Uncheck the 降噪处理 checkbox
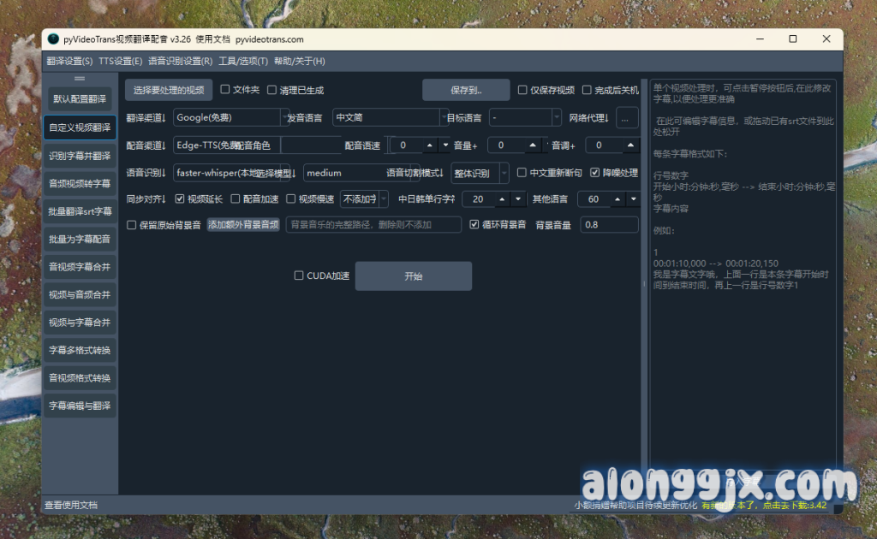Viewport: 877px width, 539px height. click(x=595, y=173)
